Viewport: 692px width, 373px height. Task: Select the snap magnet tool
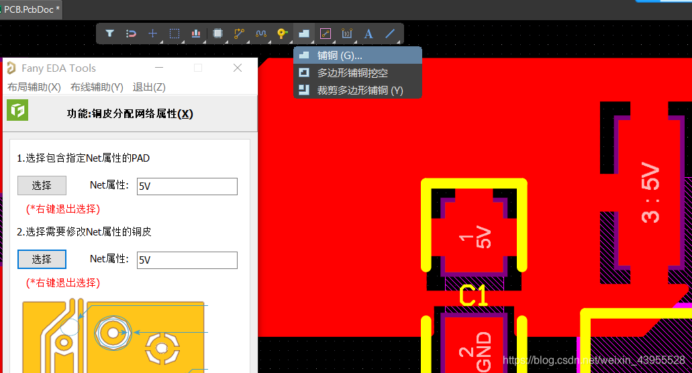point(132,33)
